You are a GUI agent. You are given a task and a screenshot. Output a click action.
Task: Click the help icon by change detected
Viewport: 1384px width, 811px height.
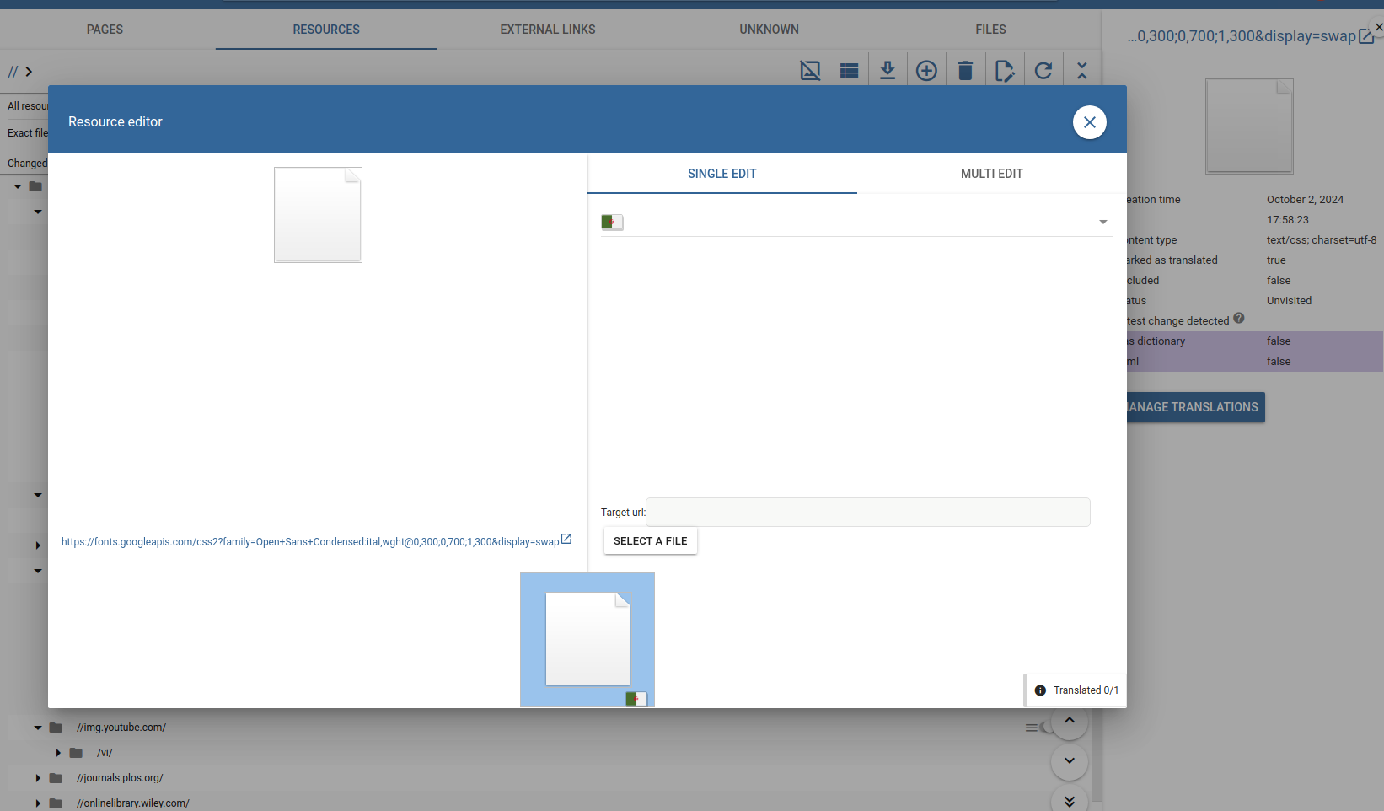click(1239, 318)
